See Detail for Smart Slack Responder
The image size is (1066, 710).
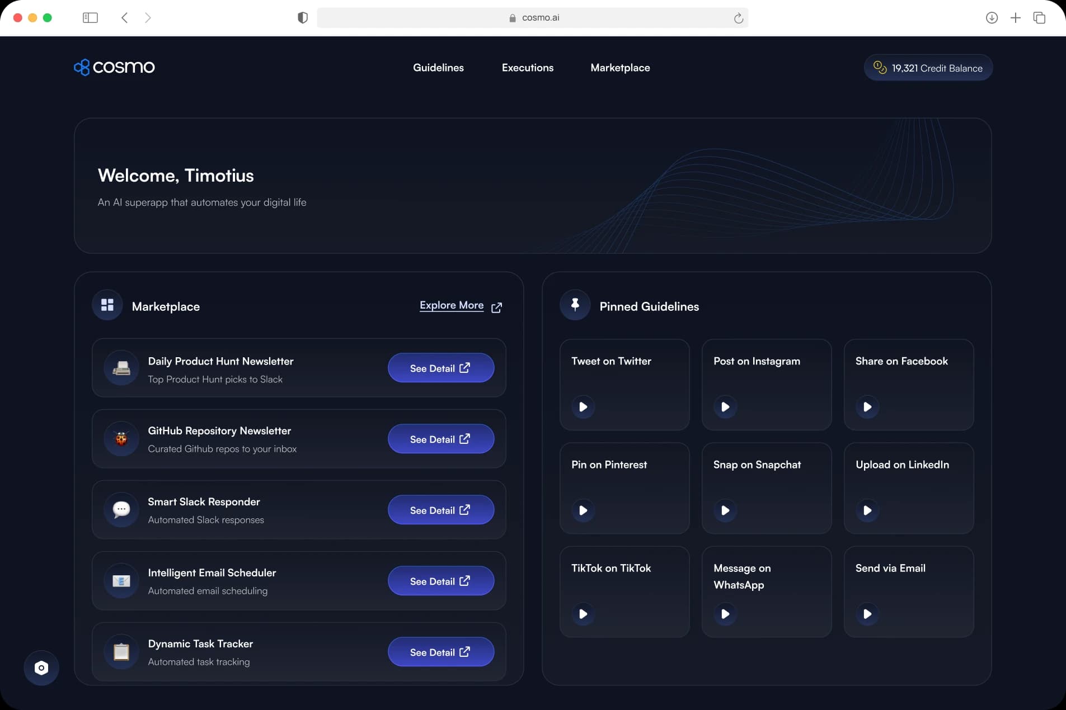point(440,510)
